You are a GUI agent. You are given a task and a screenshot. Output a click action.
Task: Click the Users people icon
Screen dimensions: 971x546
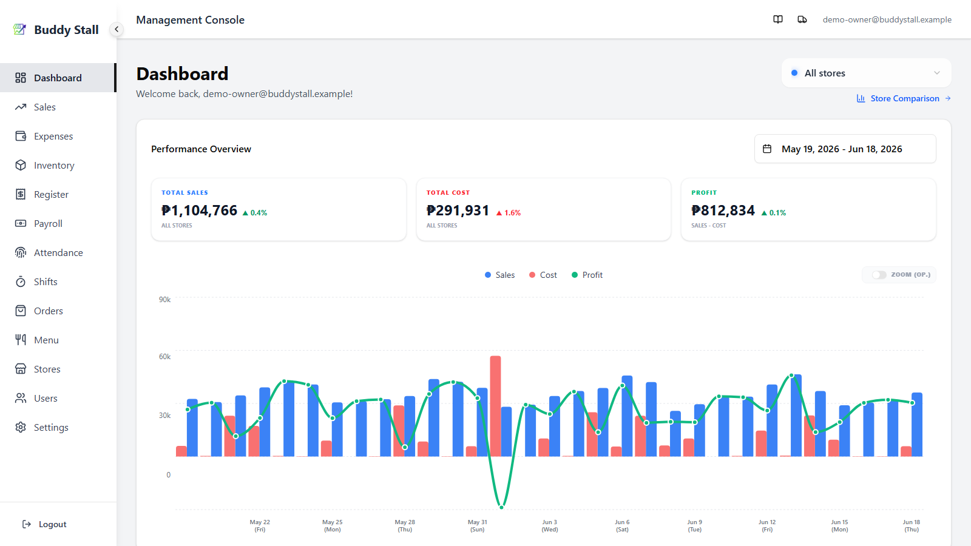(21, 398)
